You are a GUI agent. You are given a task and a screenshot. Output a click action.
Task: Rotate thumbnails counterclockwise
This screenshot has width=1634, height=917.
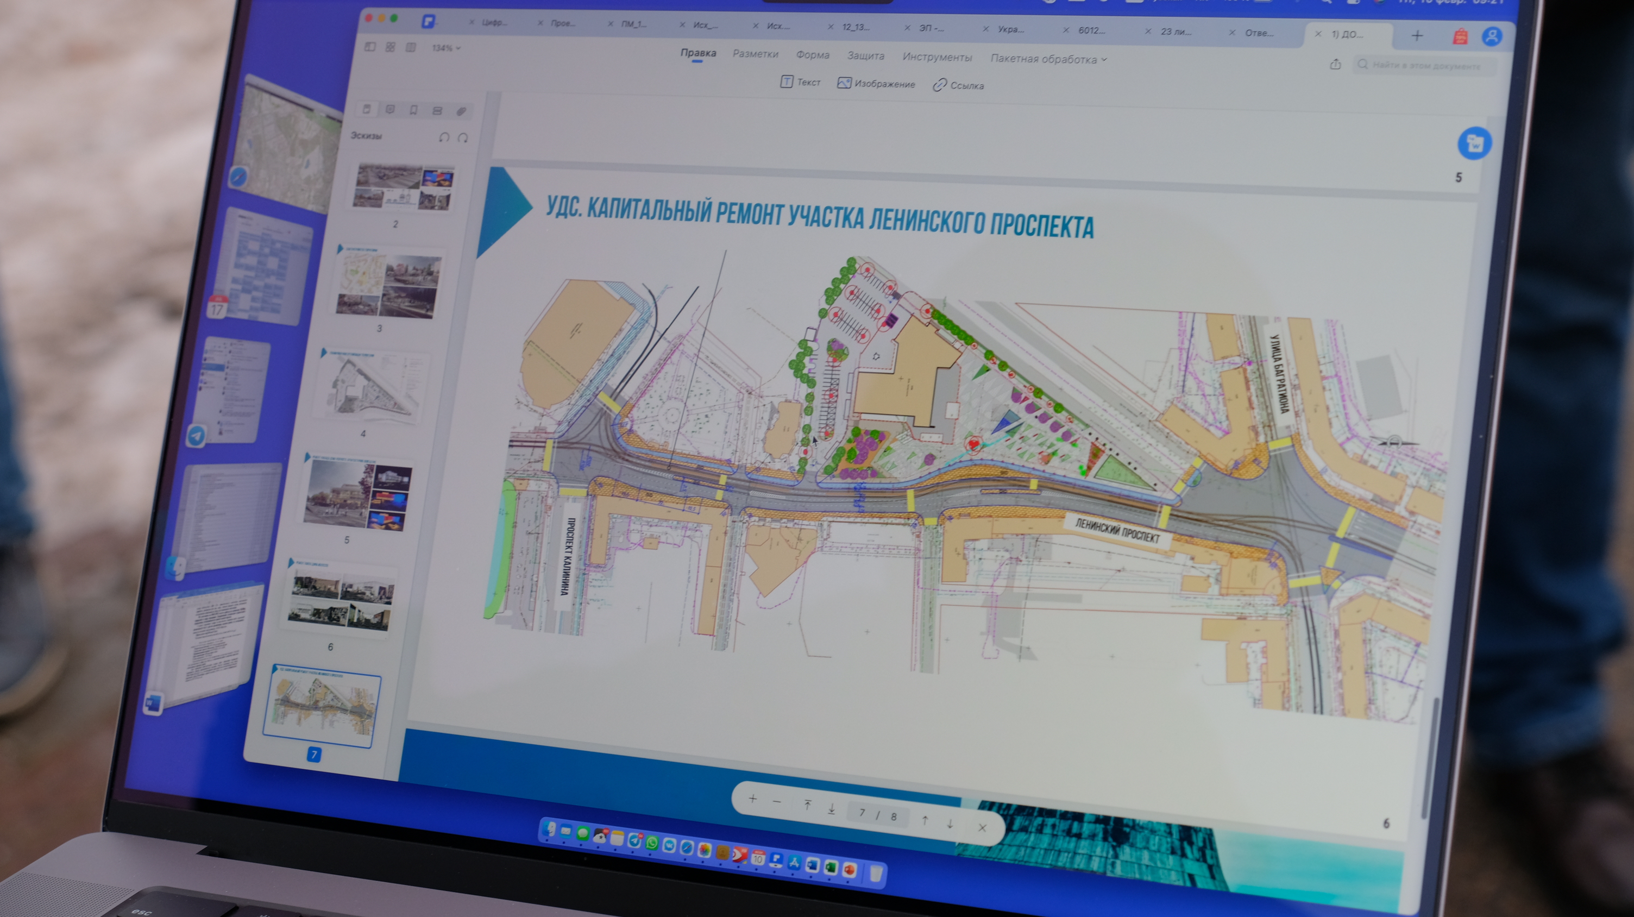point(444,137)
